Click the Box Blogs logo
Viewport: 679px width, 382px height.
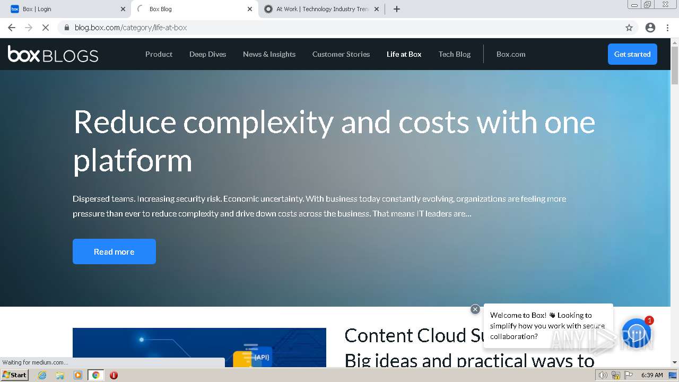point(53,54)
